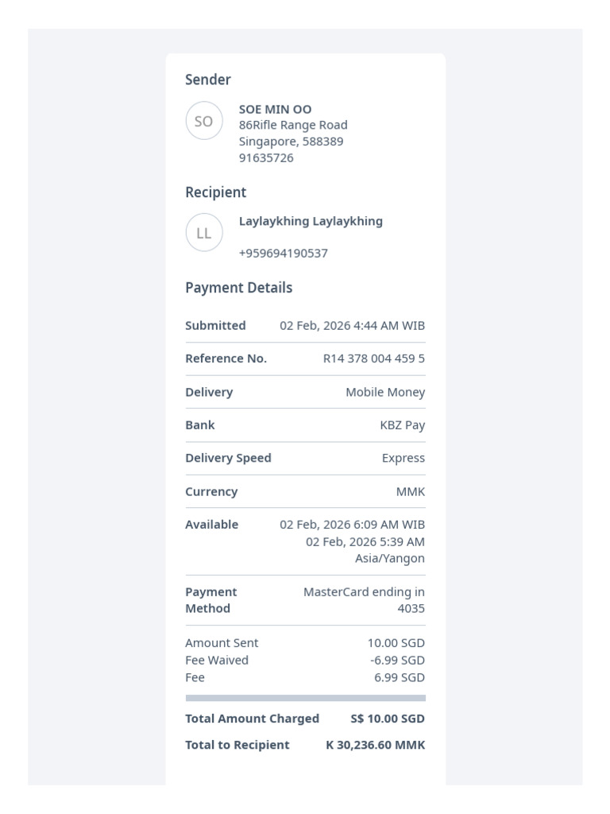Viewport: 610px width, 814px height.
Task: Click the sender phone number 91635726
Action: coord(266,158)
